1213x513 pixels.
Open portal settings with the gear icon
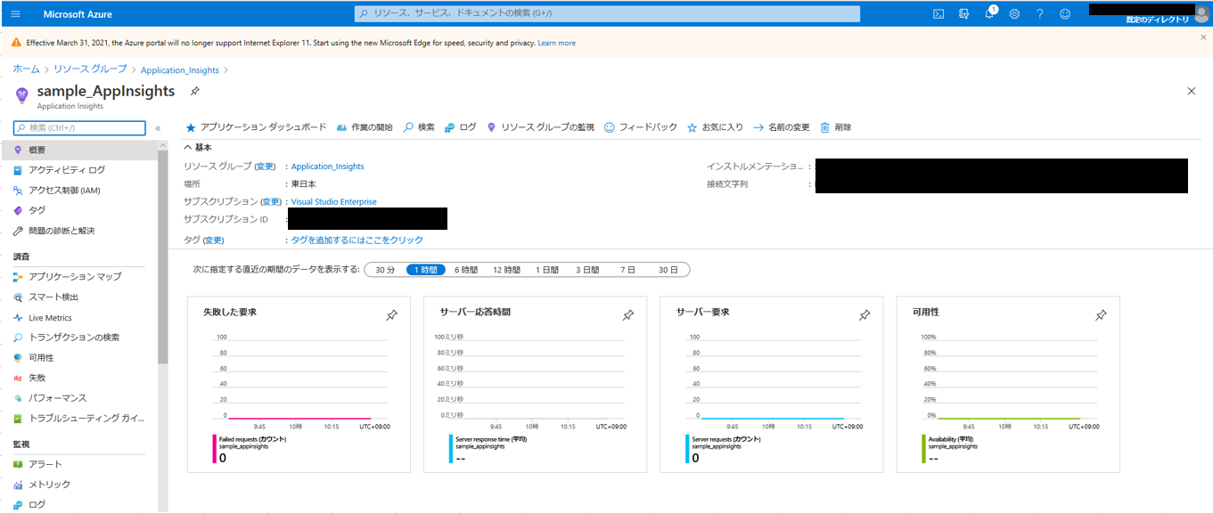click(1014, 13)
